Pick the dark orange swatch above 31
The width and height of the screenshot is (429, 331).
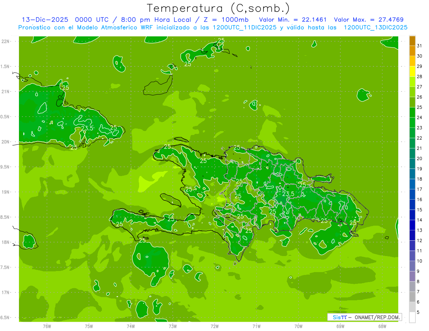[x=412, y=40]
